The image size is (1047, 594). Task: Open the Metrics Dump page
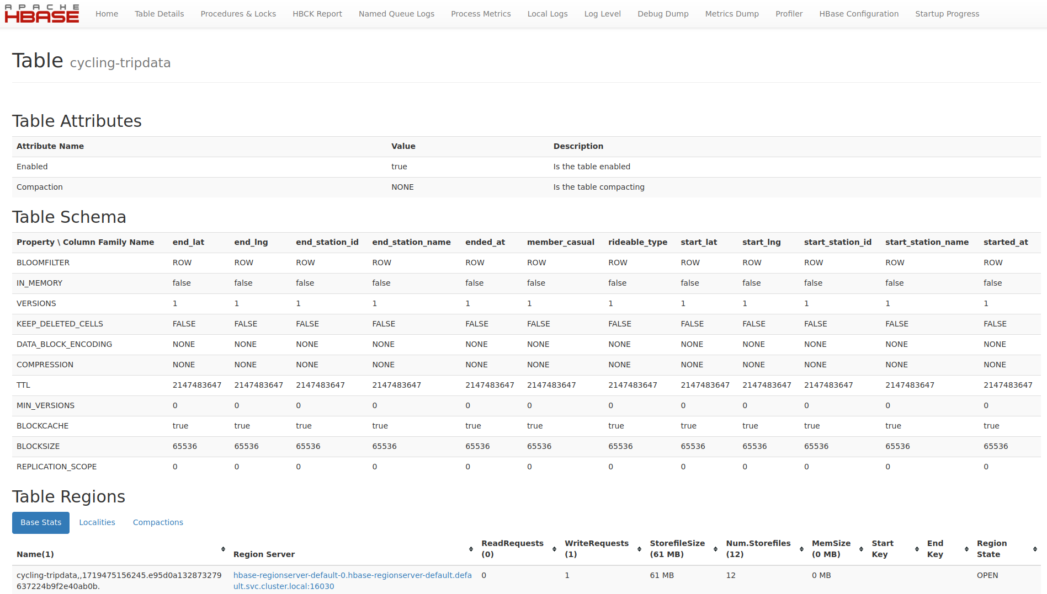[x=731, y=13]
